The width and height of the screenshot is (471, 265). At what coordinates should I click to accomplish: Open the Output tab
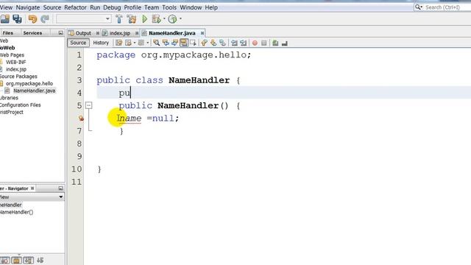(83, 33)
